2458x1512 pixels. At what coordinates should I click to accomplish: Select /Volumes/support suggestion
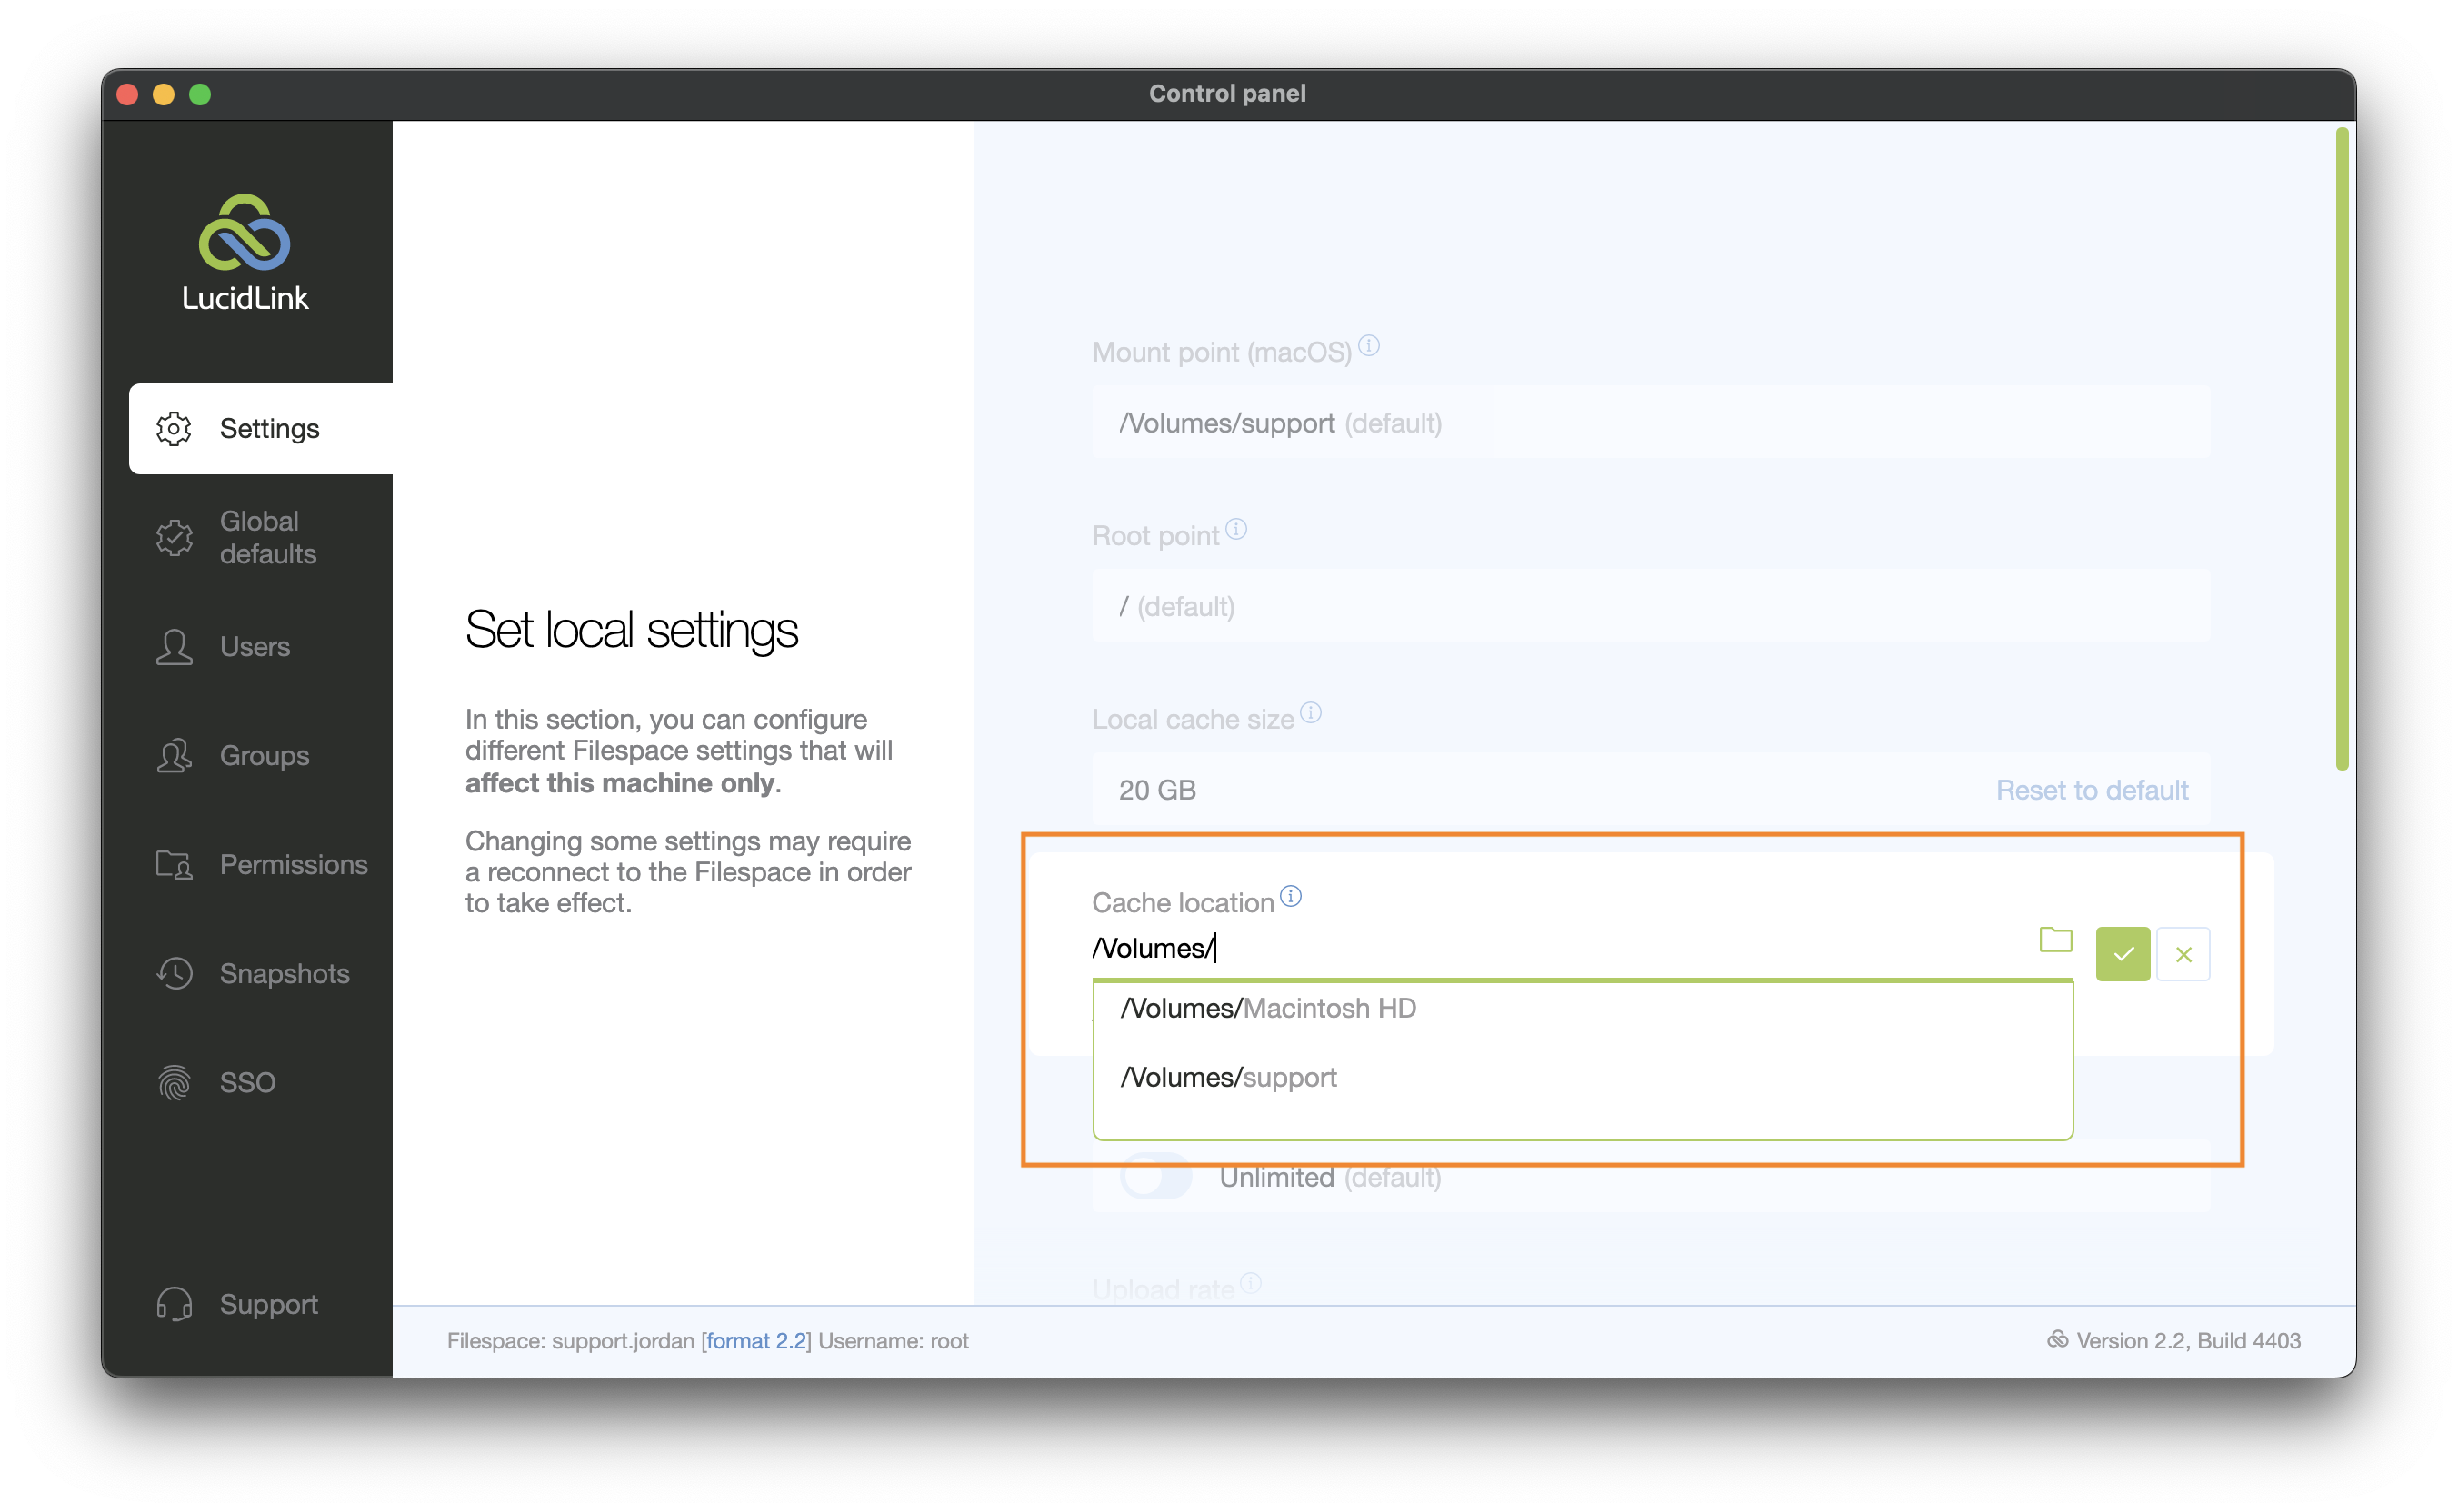click(1583, 1078)
